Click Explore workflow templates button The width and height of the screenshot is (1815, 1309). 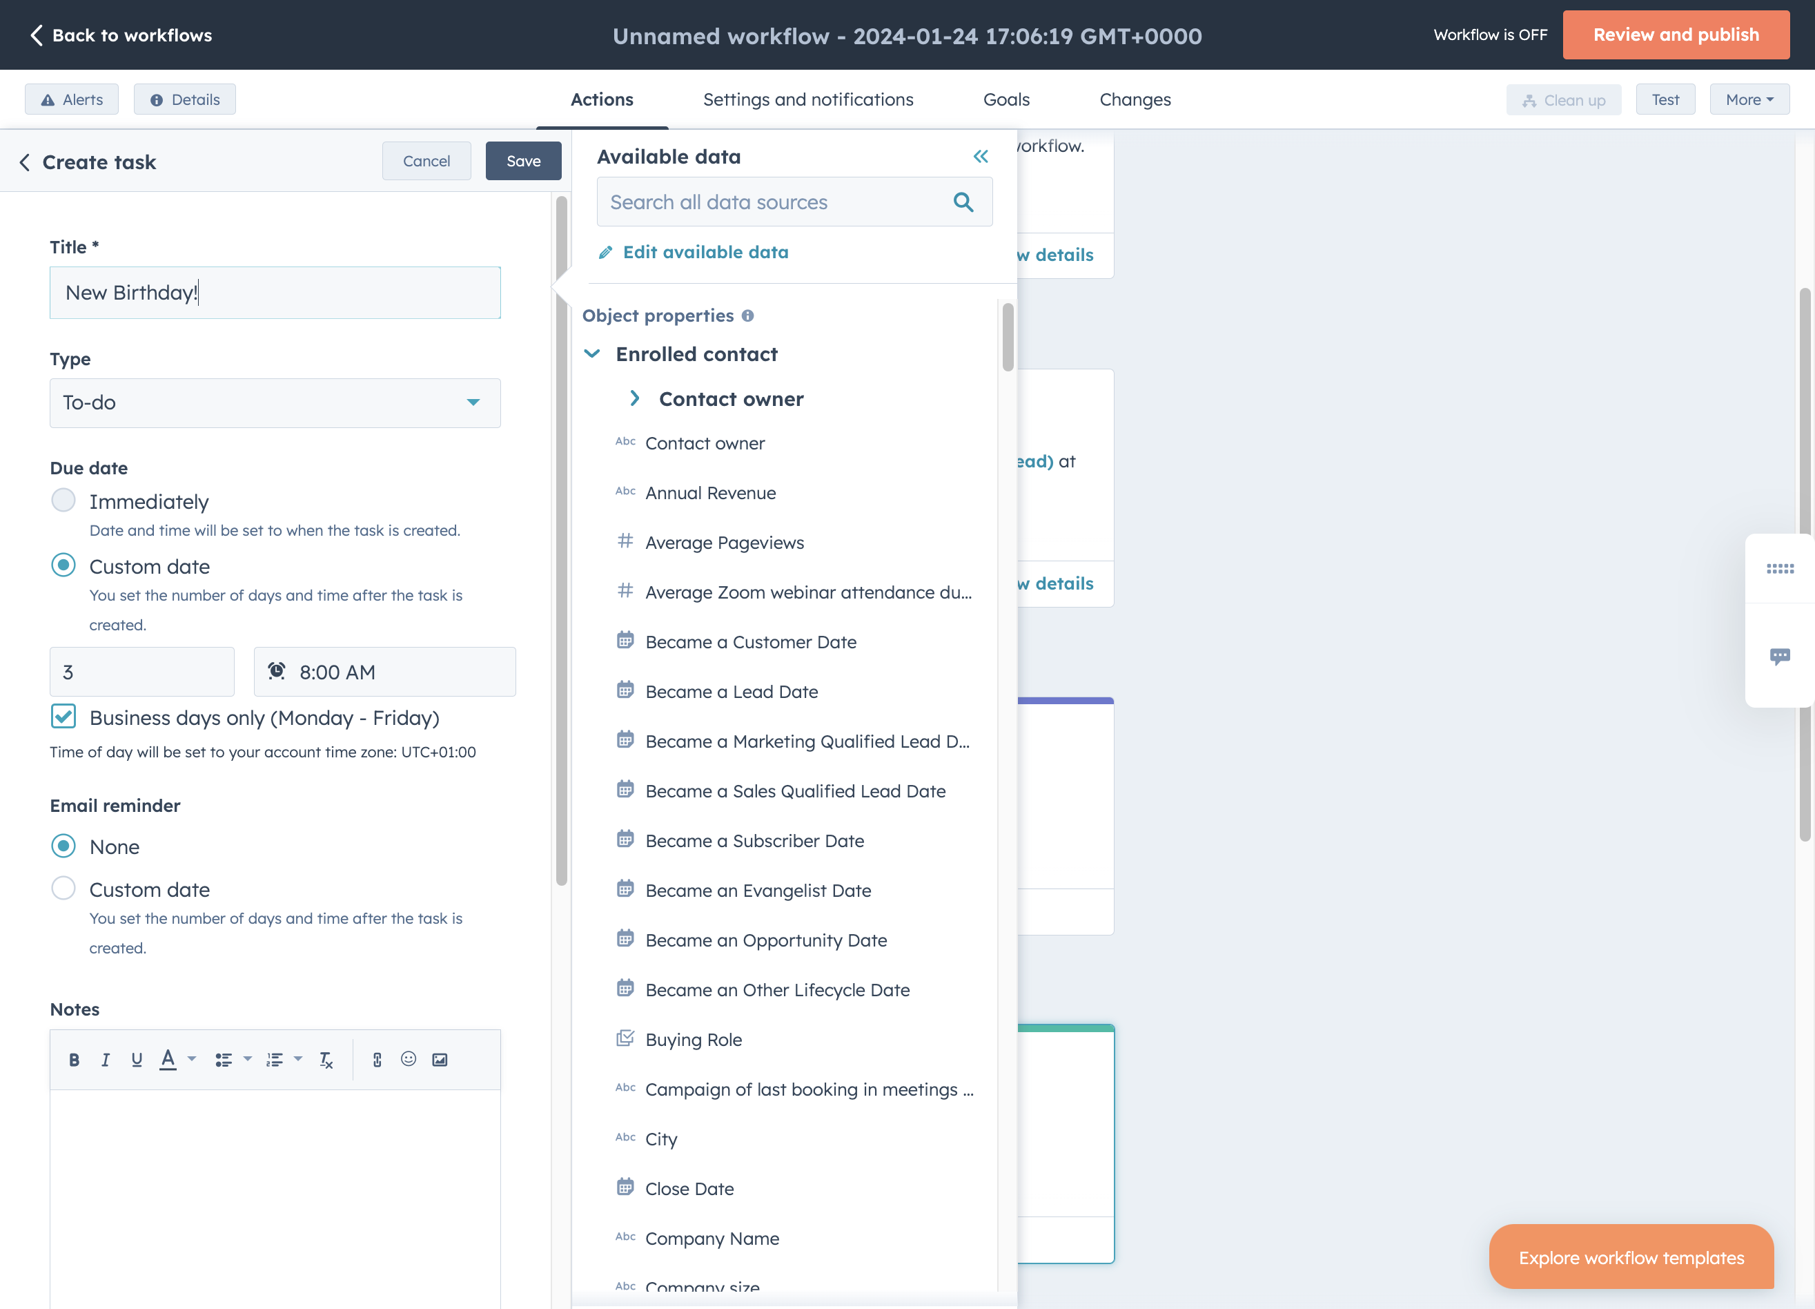click(1631, 1257)
